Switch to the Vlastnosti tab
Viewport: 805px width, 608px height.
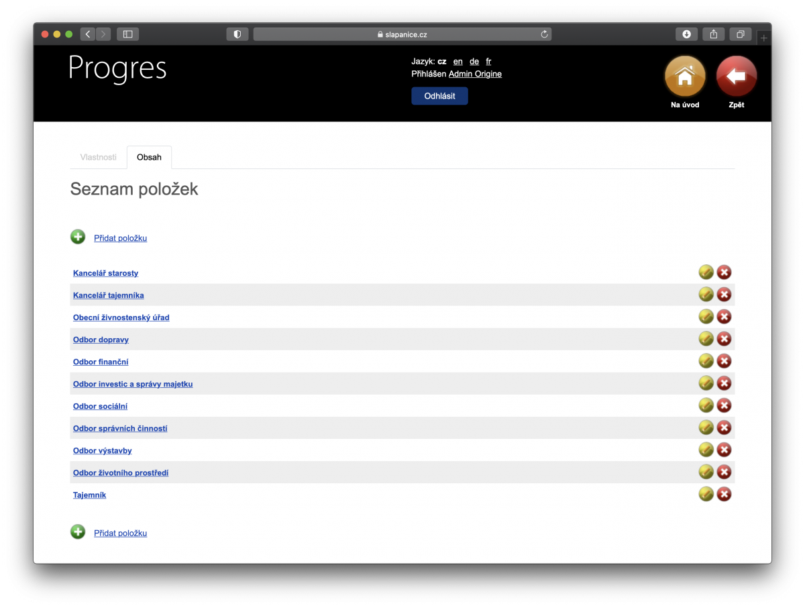point(98,157)
